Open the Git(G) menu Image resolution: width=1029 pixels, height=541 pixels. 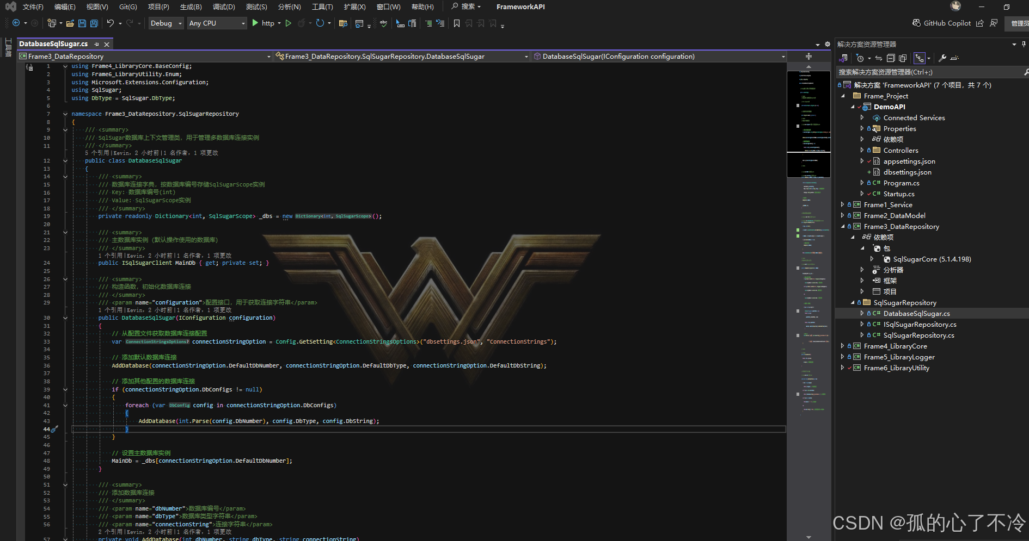point(128,7)
